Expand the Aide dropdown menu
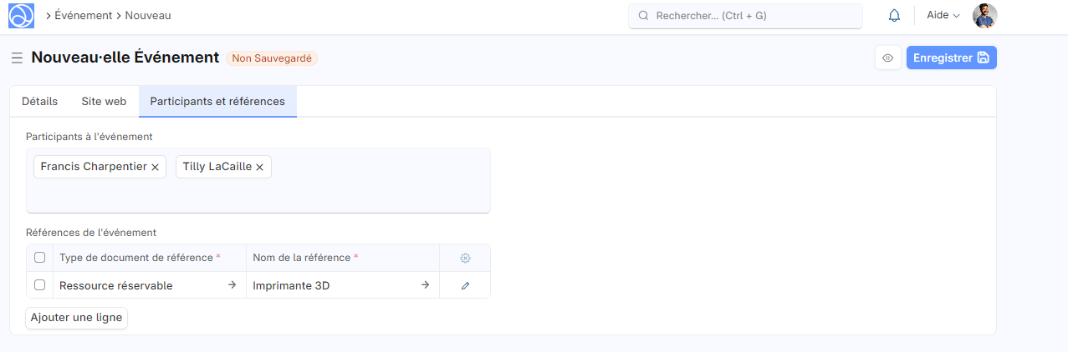 [943, 16]
